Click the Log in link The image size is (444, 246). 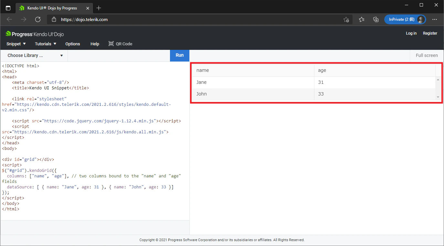(411, 33)
